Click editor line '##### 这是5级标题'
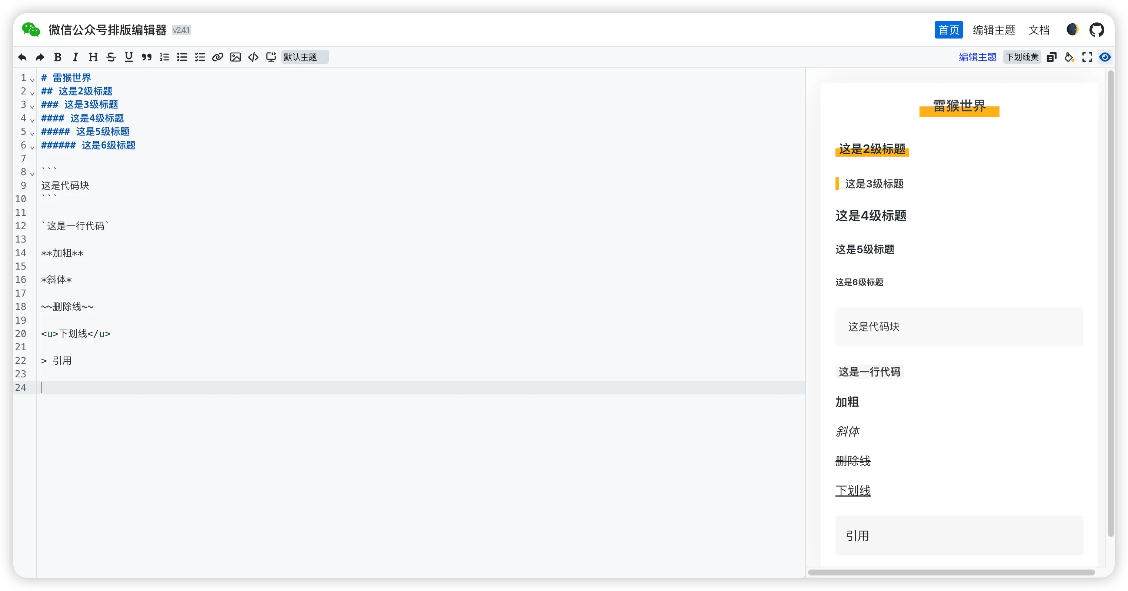Image resolution: width=1128 pixels, height=591 pixels. (86, 131)
